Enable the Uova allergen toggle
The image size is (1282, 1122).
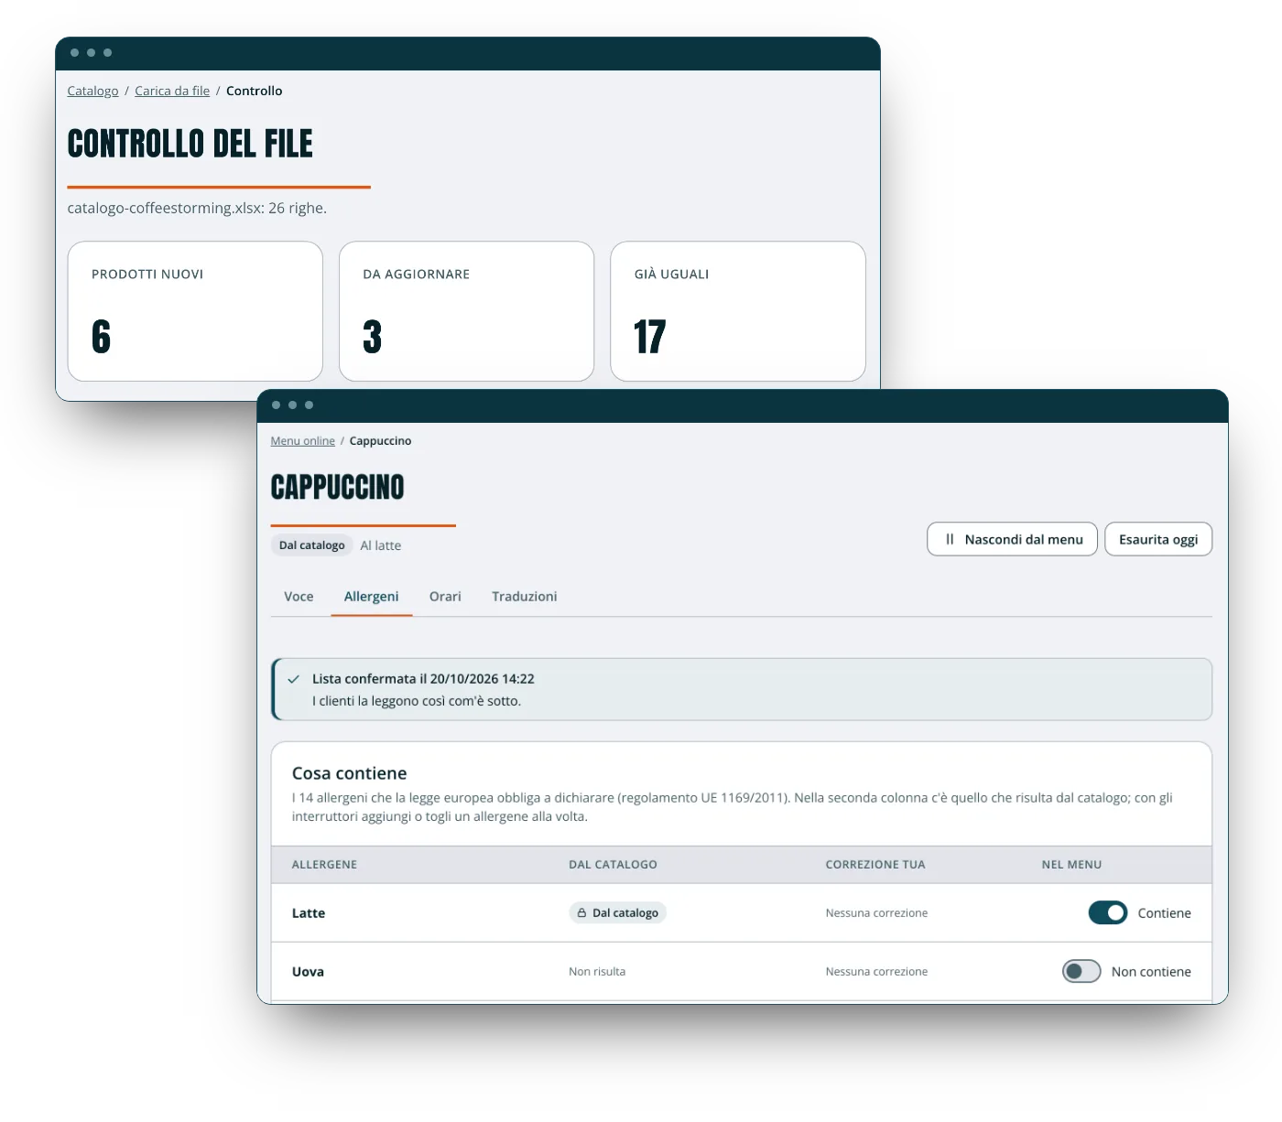pos(1081,971)
